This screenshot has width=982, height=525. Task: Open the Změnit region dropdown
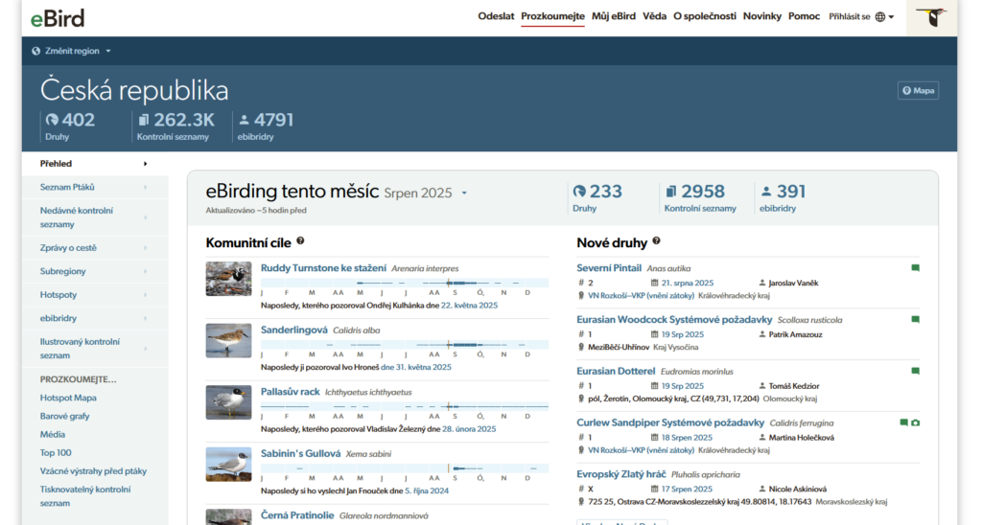point(72,51)
